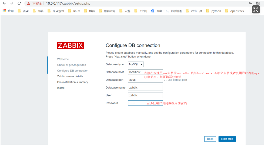The width and height of the screenshot is (265, 145).
Task: Click the Database host field
Action: (x=145, y=72)
